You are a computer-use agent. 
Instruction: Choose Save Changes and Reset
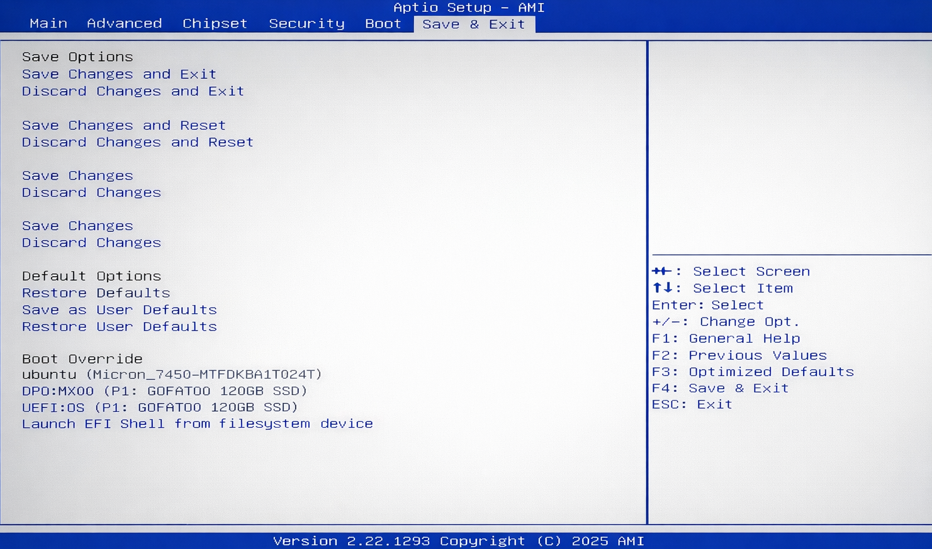click(123, 125)
